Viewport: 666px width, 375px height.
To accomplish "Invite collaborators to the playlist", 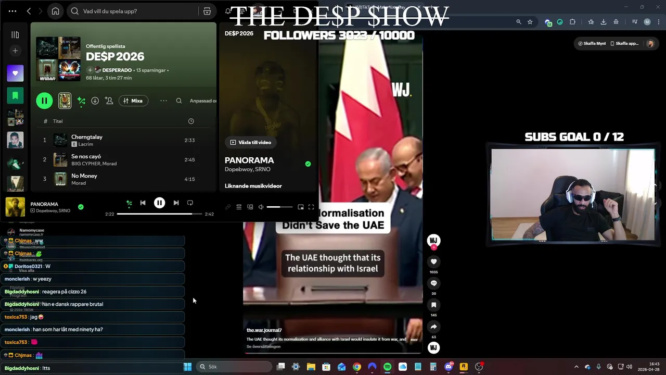I will pos(109,101).
